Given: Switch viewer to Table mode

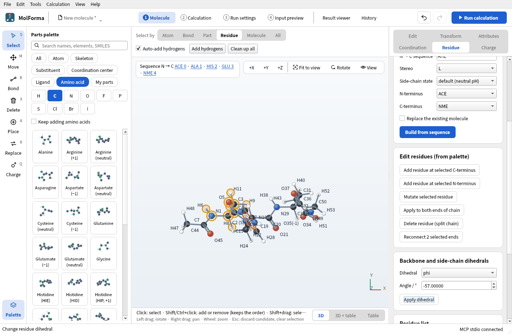Looking at the screenshot, I should (x=373, y=315).
